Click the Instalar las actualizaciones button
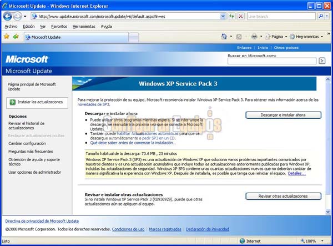Image resolution: width=333 pixels, height=246 pixels. click(37, 103)
